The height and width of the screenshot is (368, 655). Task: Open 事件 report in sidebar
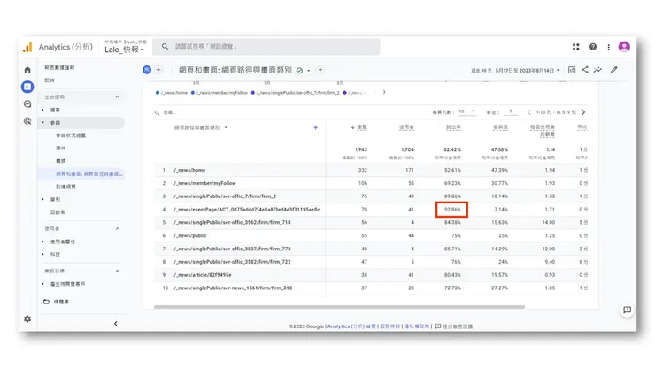[x=60, y=149]
